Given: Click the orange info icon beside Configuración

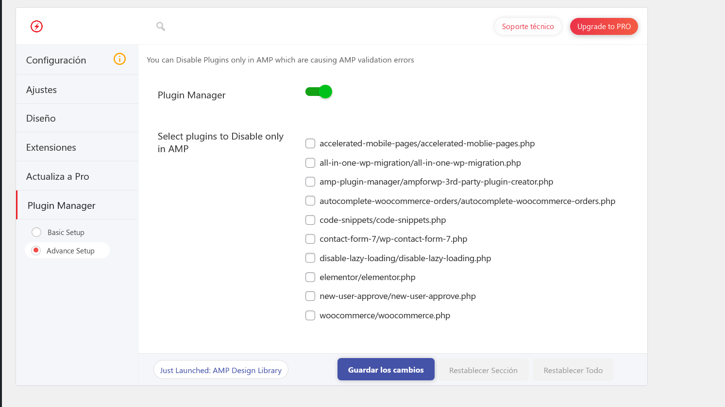Looking at the screenshot, I should [x=119, y=59].
